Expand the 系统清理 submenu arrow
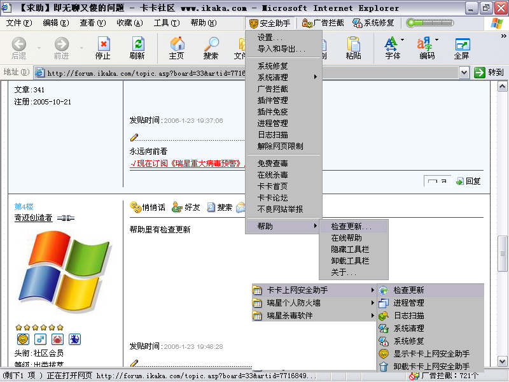This screenshot has height=382, width=509. click(316, 77)
